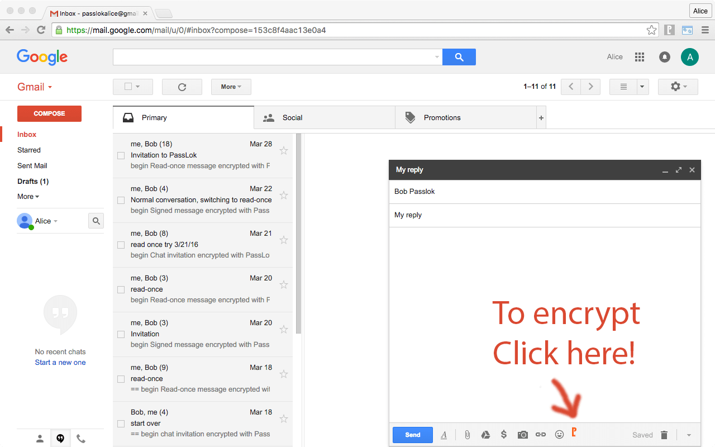Reload the page in the browser

click(41, 30)
